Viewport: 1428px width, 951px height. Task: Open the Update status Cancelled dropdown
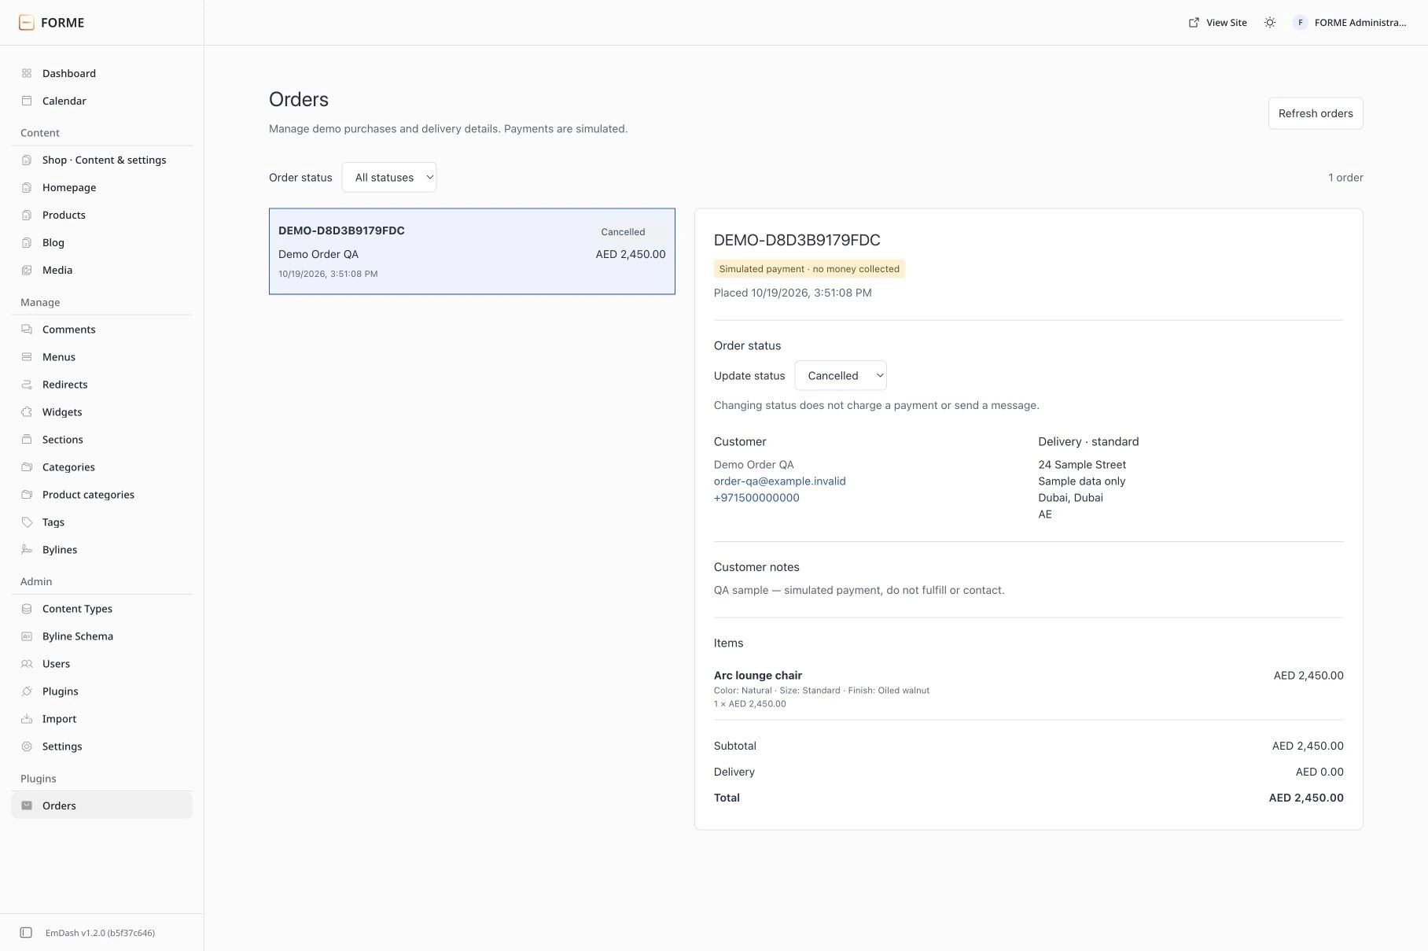tap(841, 376)
